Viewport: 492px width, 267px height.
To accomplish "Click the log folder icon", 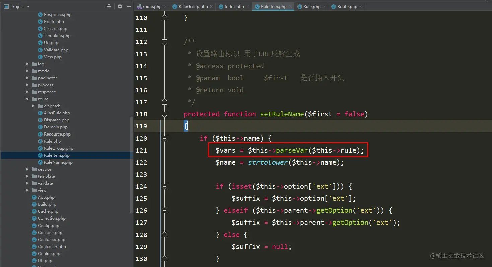I will pos(34,64).
